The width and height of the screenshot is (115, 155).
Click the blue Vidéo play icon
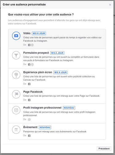pos(16,36)
